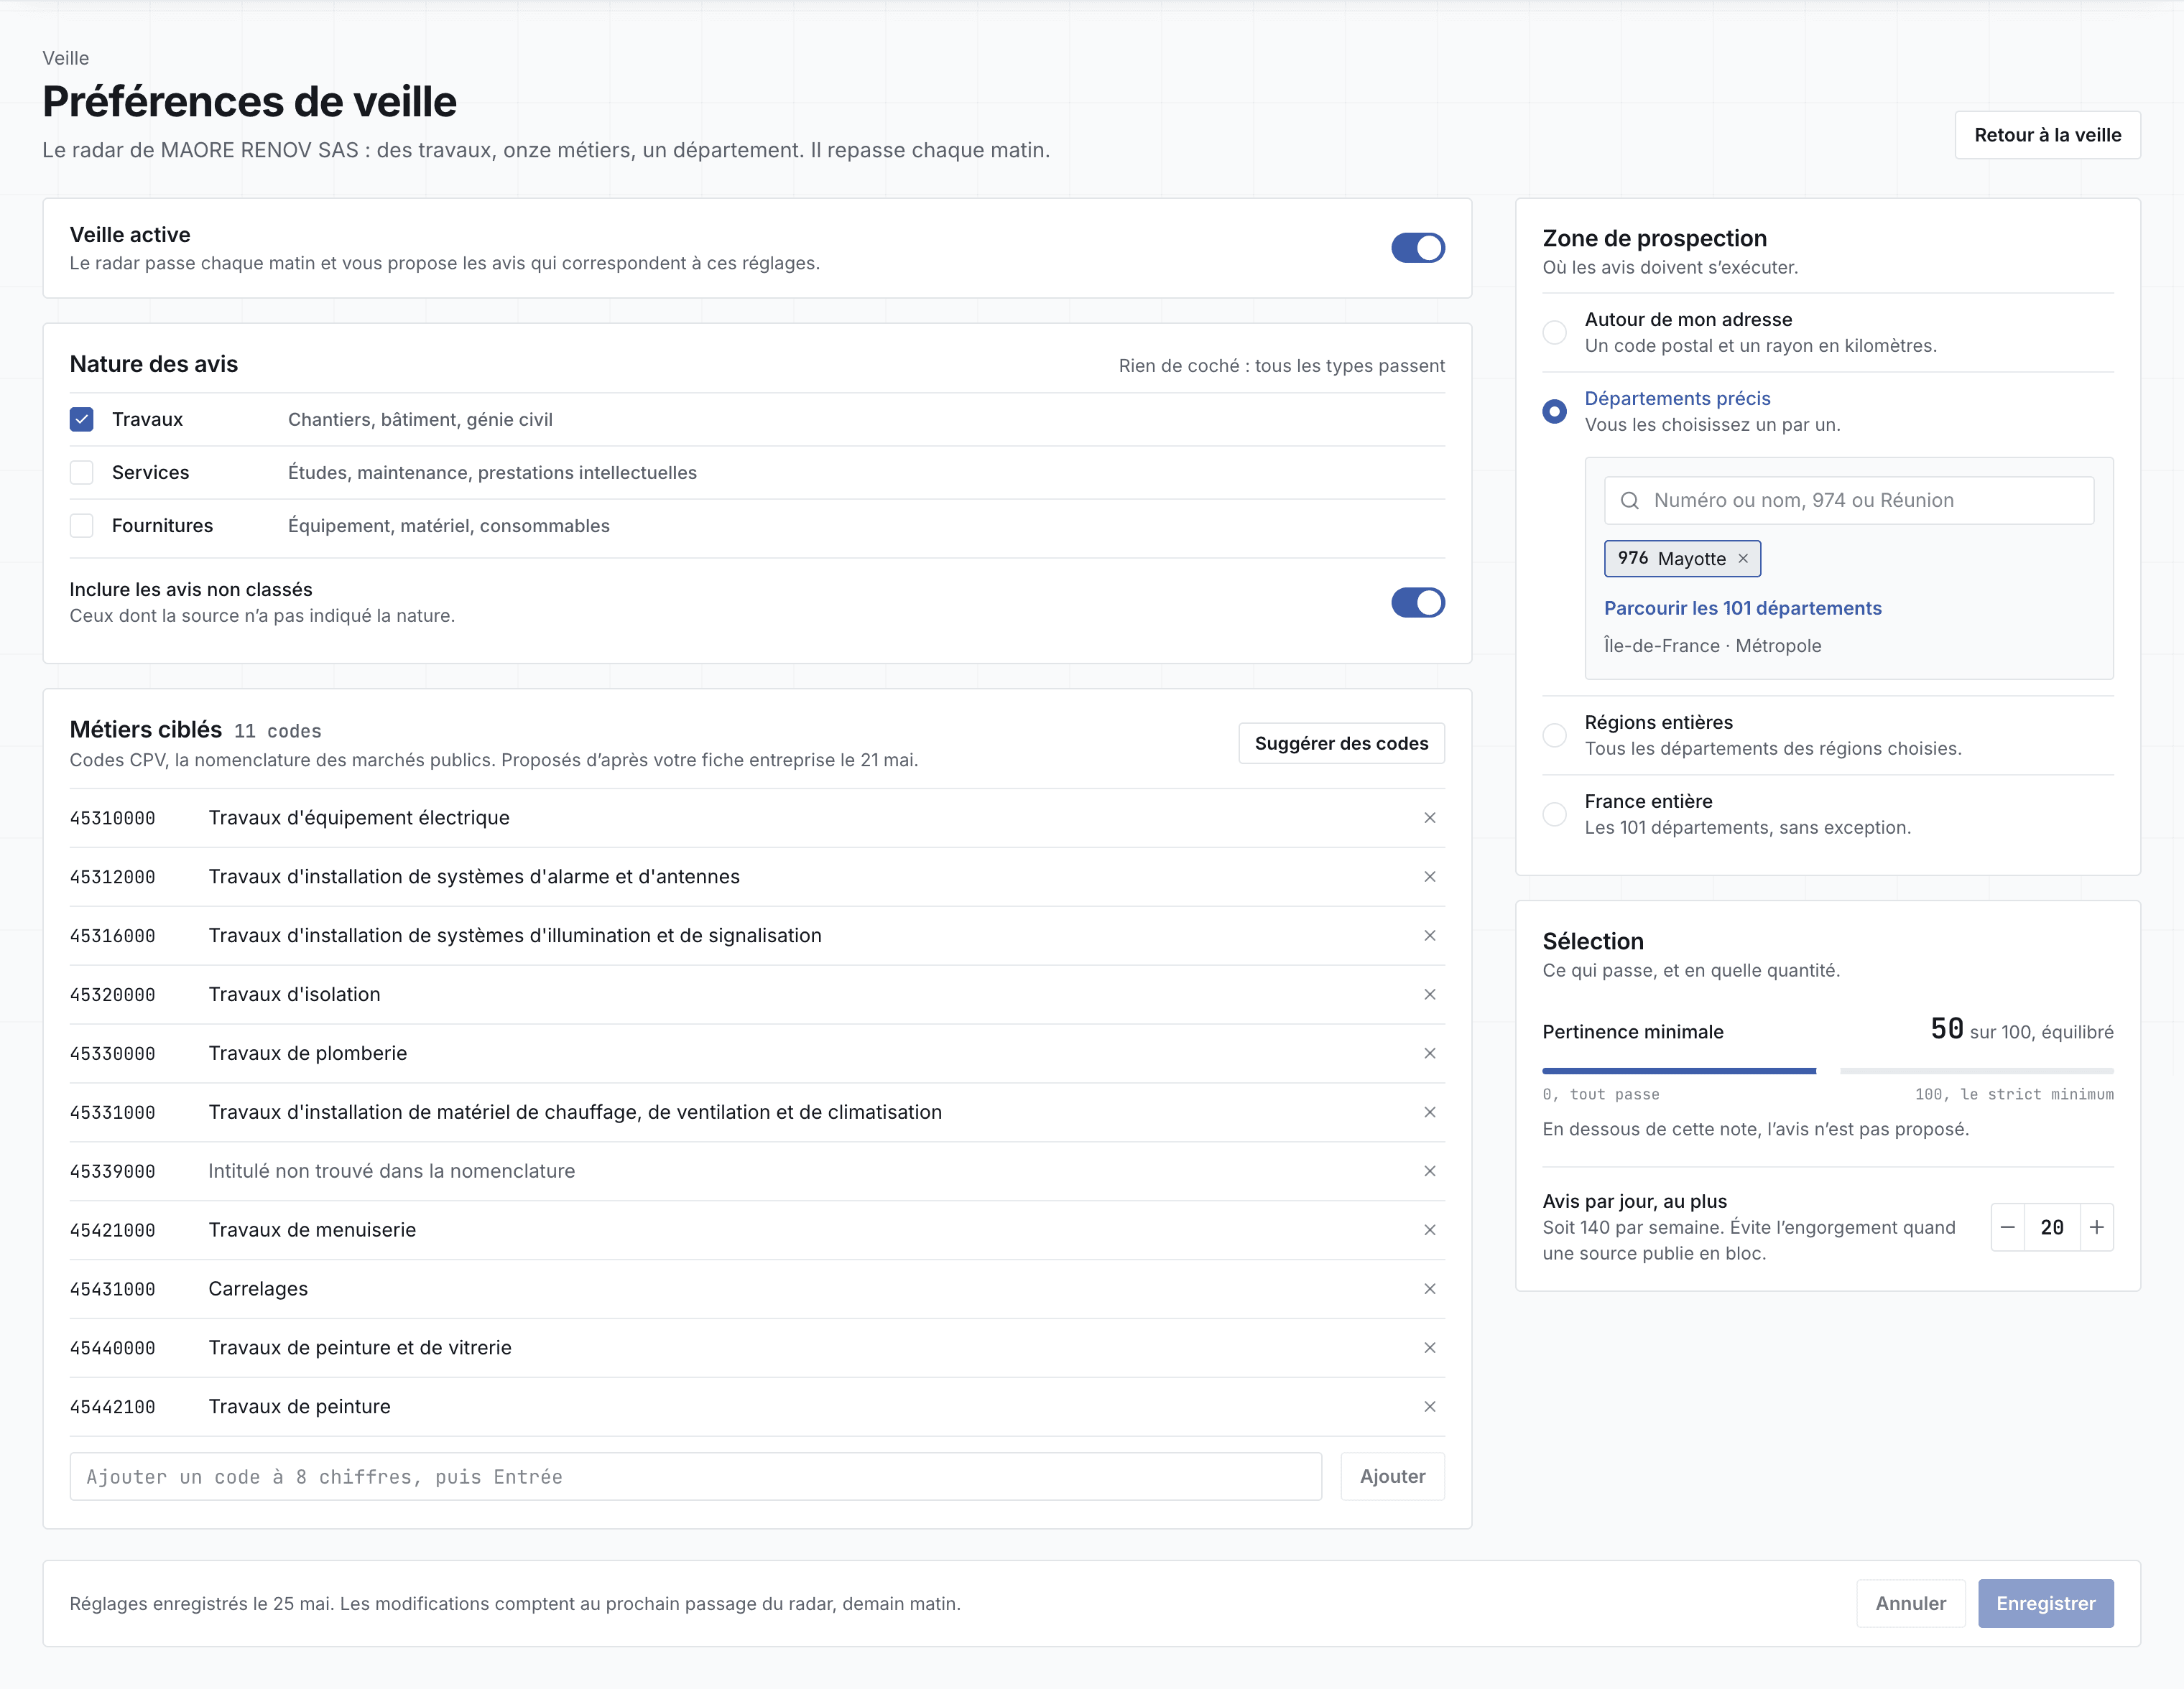Image resolution: width=2184 pixels, height=1689 pixels.
Task: Remove code 45310000 Travaux d'équipement électrique
Action: click(1430, 817)
